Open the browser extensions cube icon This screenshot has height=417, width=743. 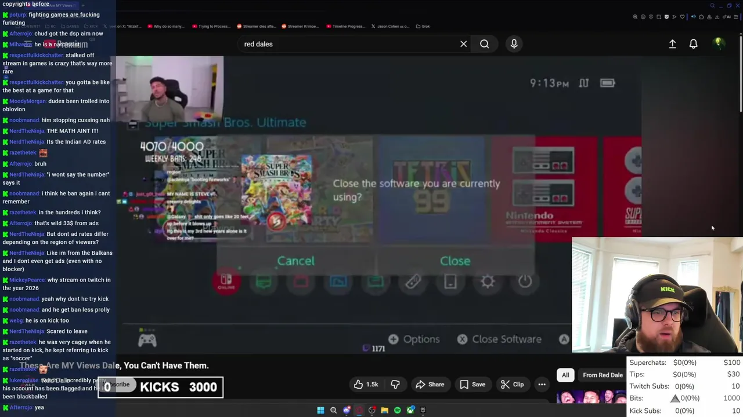pos(701,17)
